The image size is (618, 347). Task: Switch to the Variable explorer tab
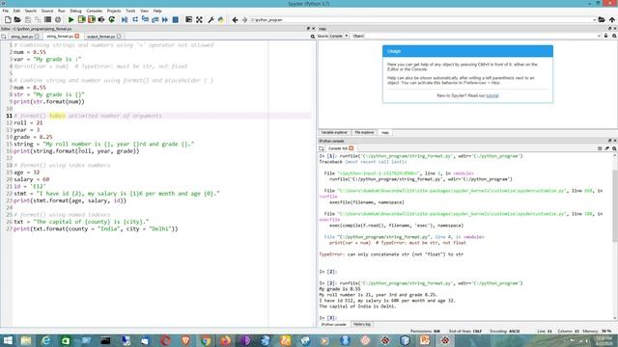pos(334,133)
